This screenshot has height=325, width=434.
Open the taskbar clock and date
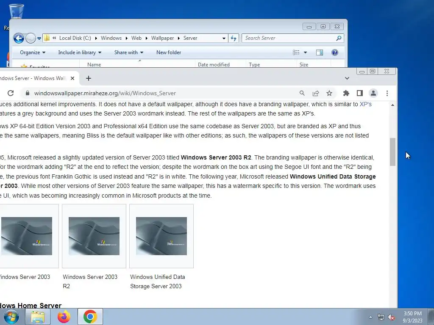[412, 317]
